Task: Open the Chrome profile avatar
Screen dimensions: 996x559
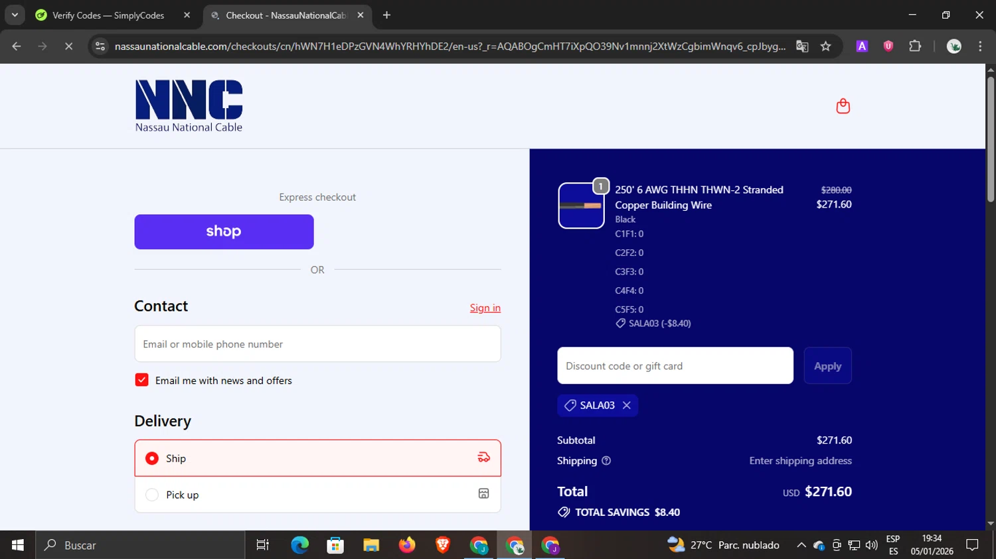Action: [954, 46]
